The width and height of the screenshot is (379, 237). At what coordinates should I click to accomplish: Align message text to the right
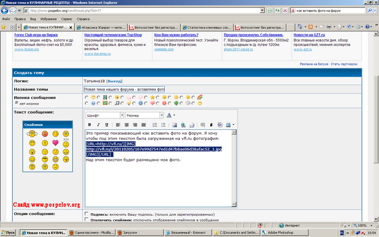[135, 125]
